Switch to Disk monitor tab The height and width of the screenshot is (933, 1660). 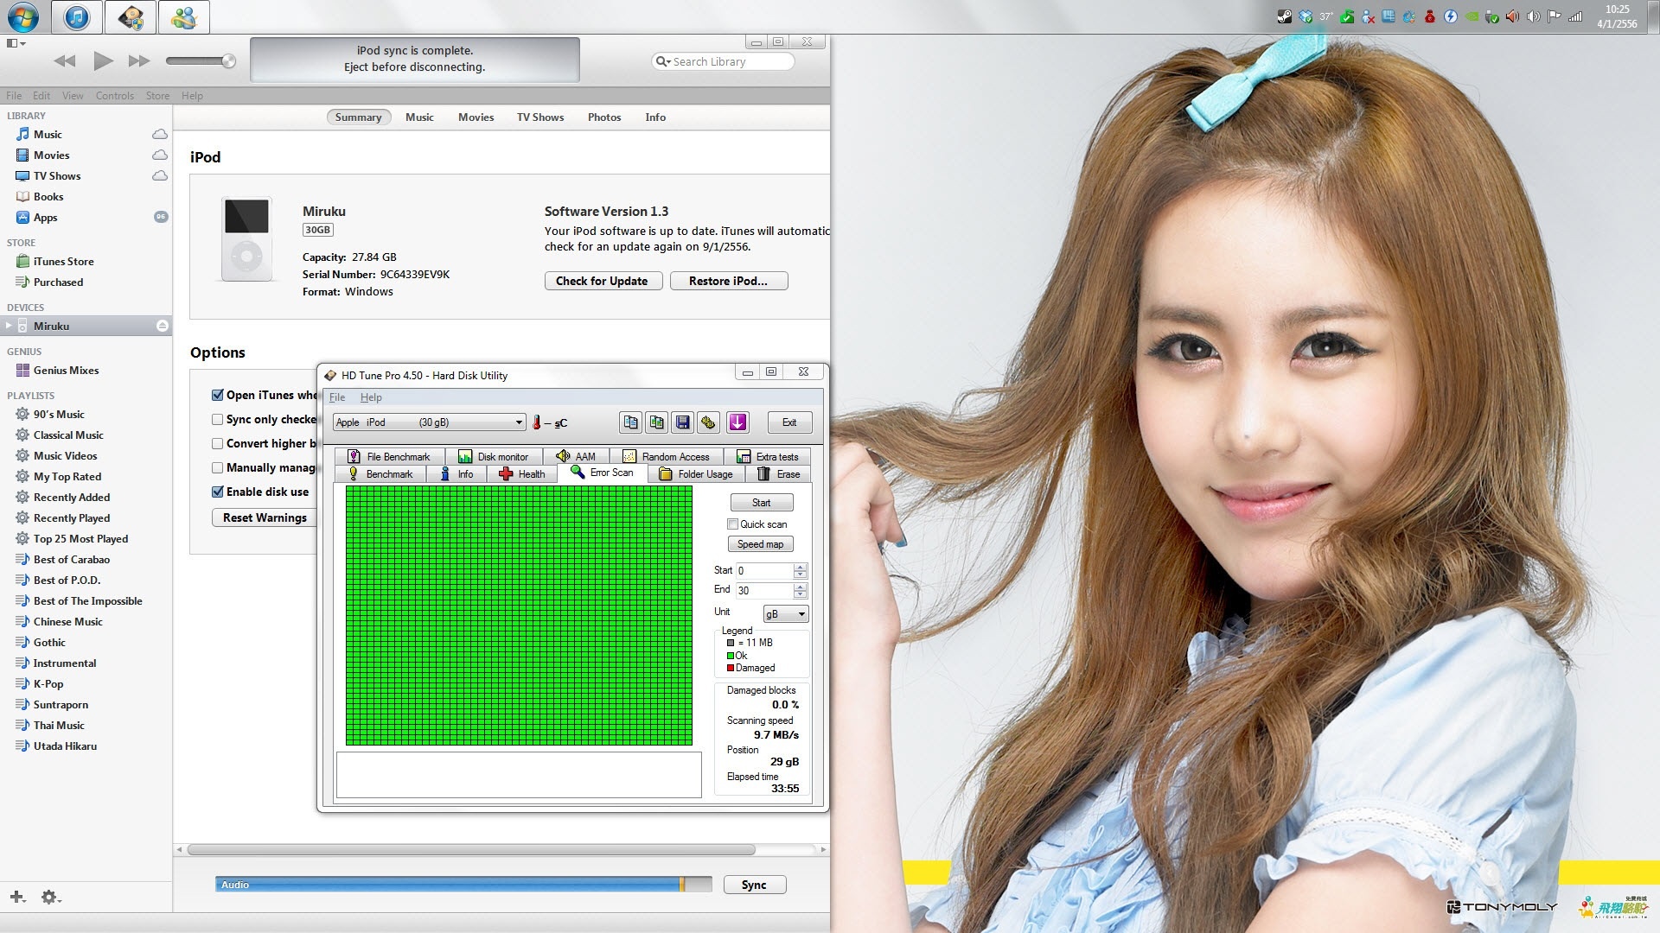pyautogui.click(x=493, y=457)
